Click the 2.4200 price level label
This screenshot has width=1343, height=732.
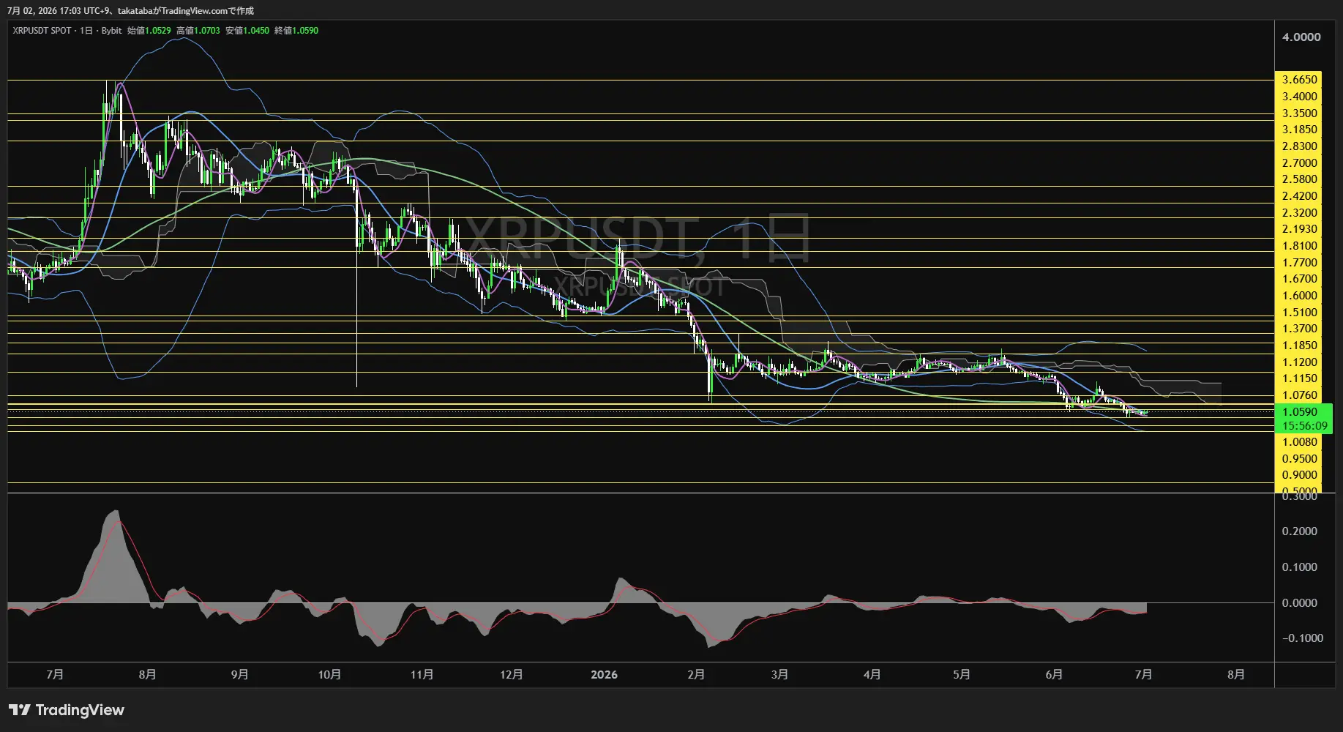click(x=1300, y=196)
